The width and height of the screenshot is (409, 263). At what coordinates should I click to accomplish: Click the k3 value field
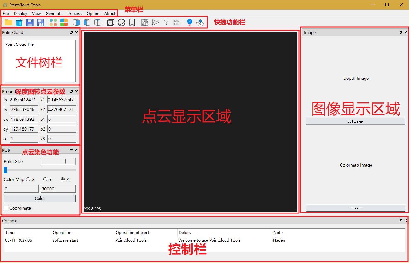pos(62,139)
